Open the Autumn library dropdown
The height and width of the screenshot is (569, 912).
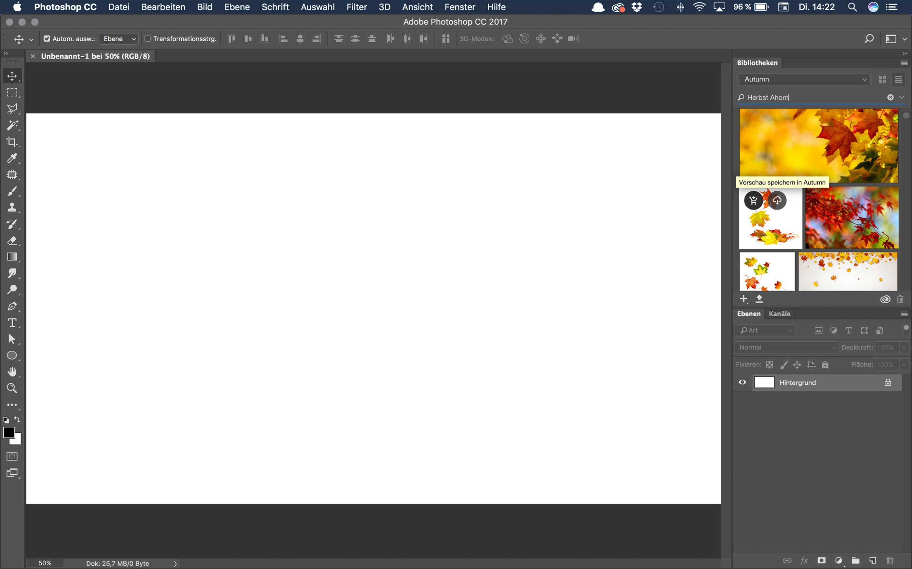tap(804, 79)
